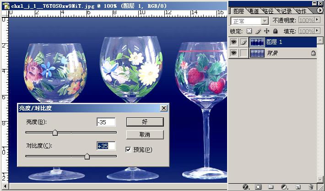Click the lock icon on 背景 layer
325x191 pixels.
coord(313,53)
